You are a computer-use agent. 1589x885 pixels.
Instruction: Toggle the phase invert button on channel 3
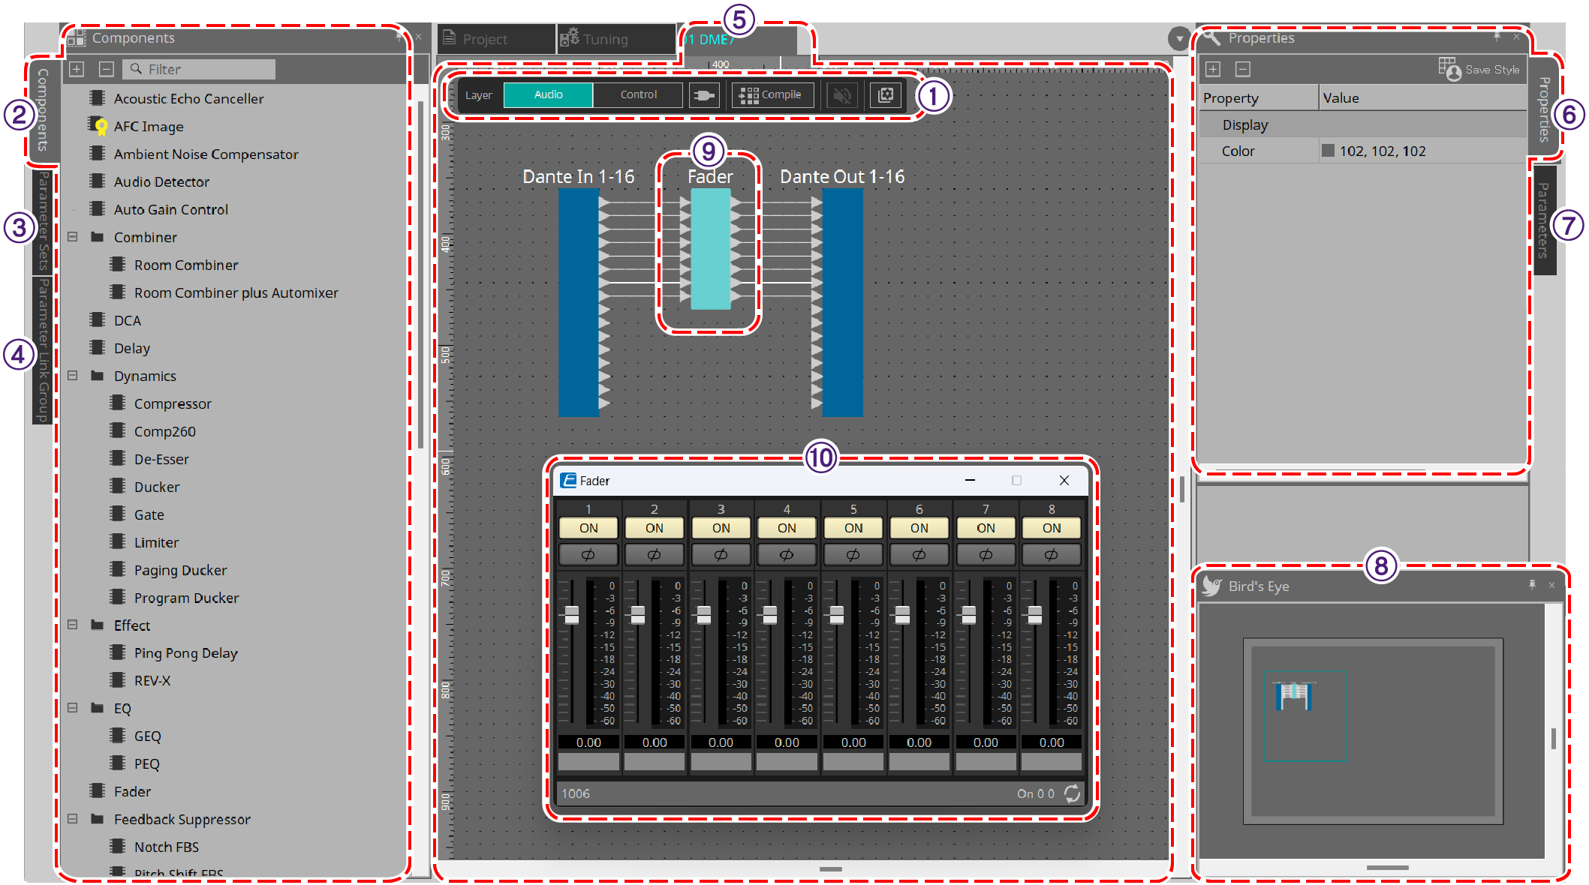point(721,555)
